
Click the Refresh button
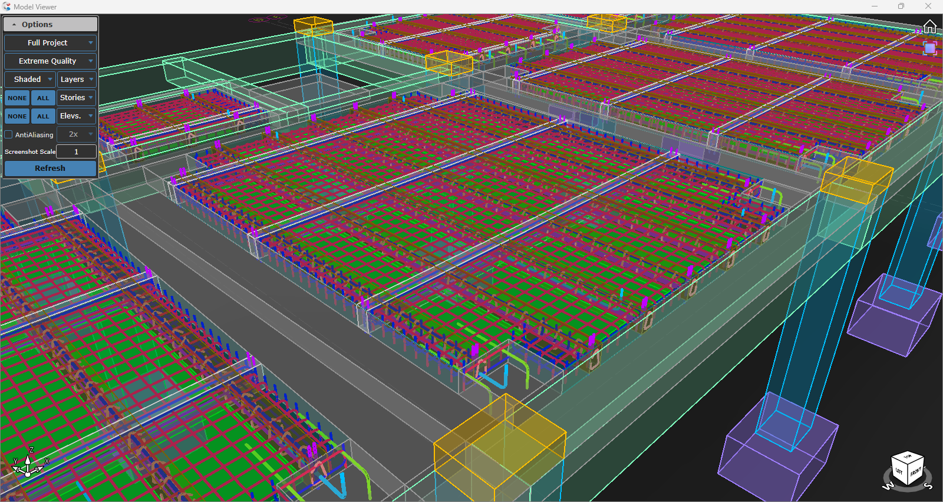[50, 168]
